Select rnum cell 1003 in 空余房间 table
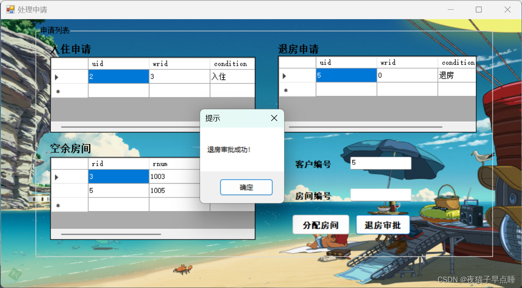This screenshot has height=288, width=522. pos(179,176)
